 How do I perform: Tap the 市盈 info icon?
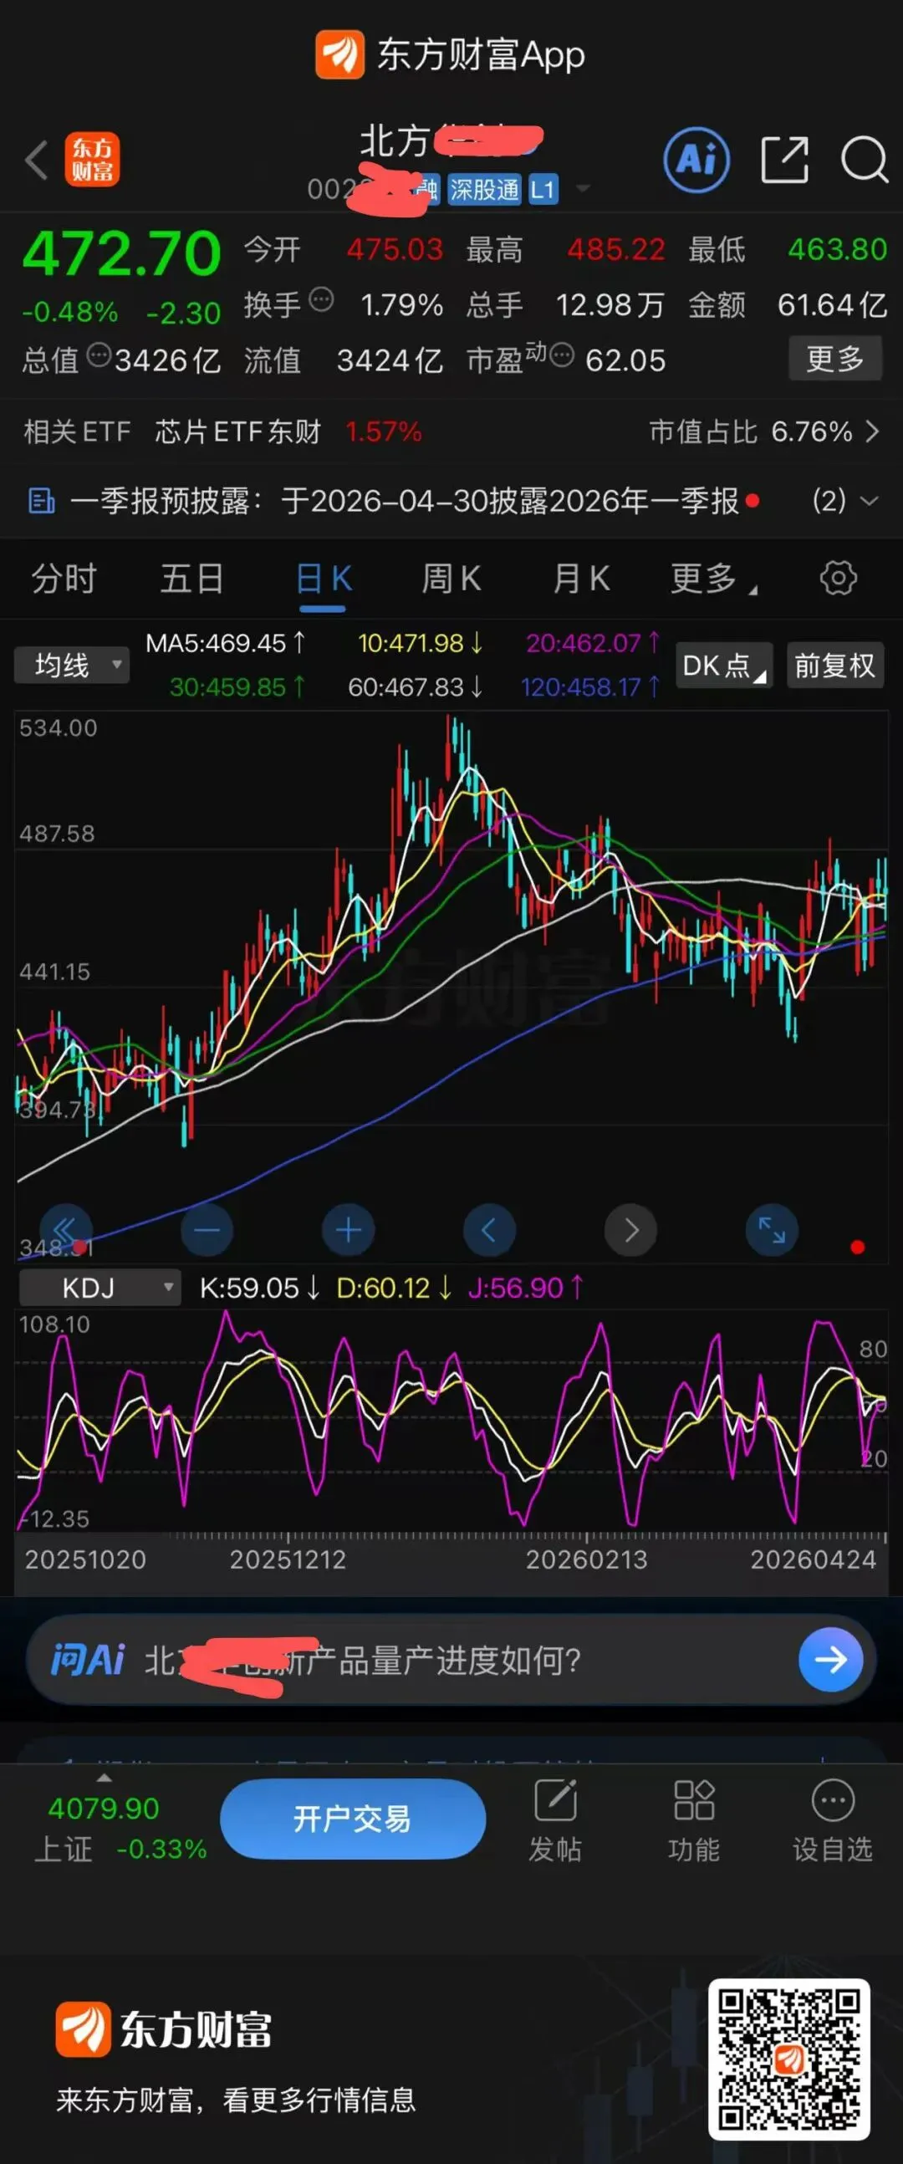[x=561, y=355]
